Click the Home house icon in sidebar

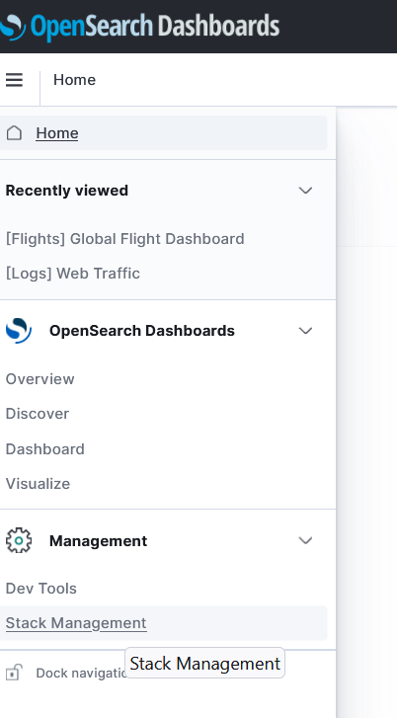(14, 132)
